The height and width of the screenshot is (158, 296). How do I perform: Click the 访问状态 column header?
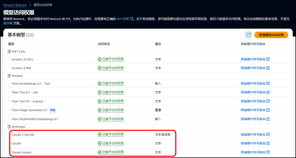click(104, 44)
